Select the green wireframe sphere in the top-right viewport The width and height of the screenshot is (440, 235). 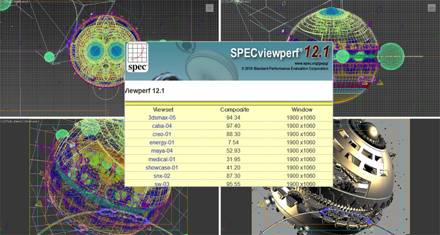[390, 56]
